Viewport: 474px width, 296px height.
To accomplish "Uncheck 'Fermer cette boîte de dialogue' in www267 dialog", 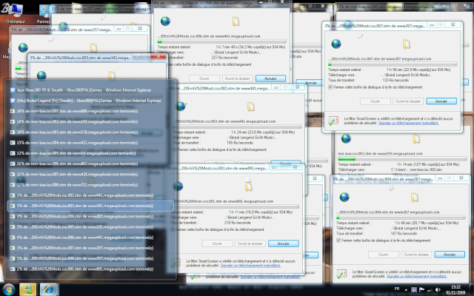I will 338,240.
